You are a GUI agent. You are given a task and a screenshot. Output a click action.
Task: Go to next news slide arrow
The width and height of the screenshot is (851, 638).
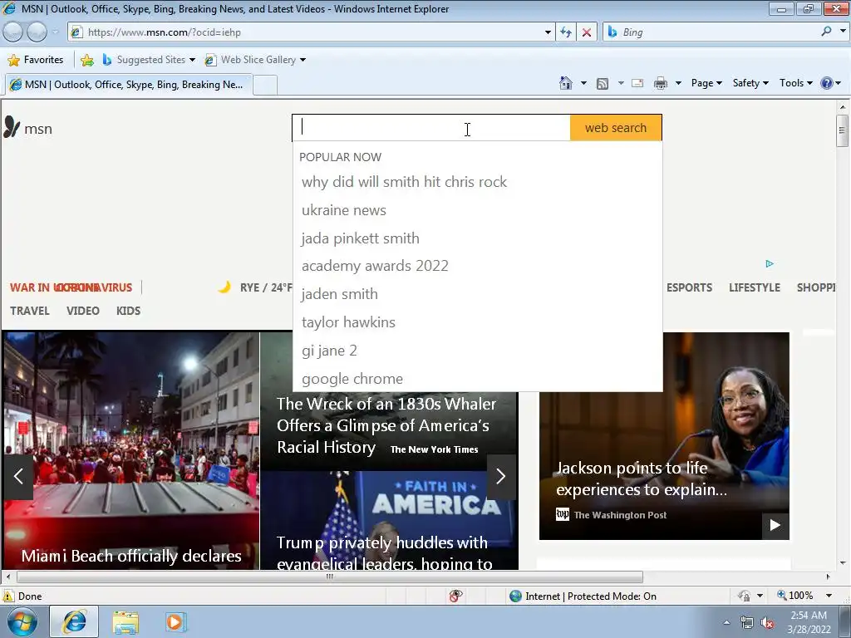(x=501, y=476)
